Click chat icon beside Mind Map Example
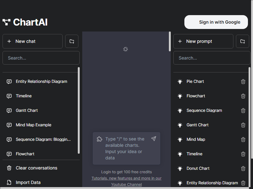253x189 pixels. (9, 125)
